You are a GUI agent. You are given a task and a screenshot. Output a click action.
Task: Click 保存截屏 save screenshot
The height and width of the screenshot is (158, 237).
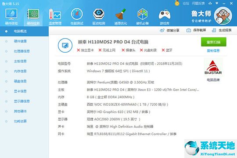196,30
